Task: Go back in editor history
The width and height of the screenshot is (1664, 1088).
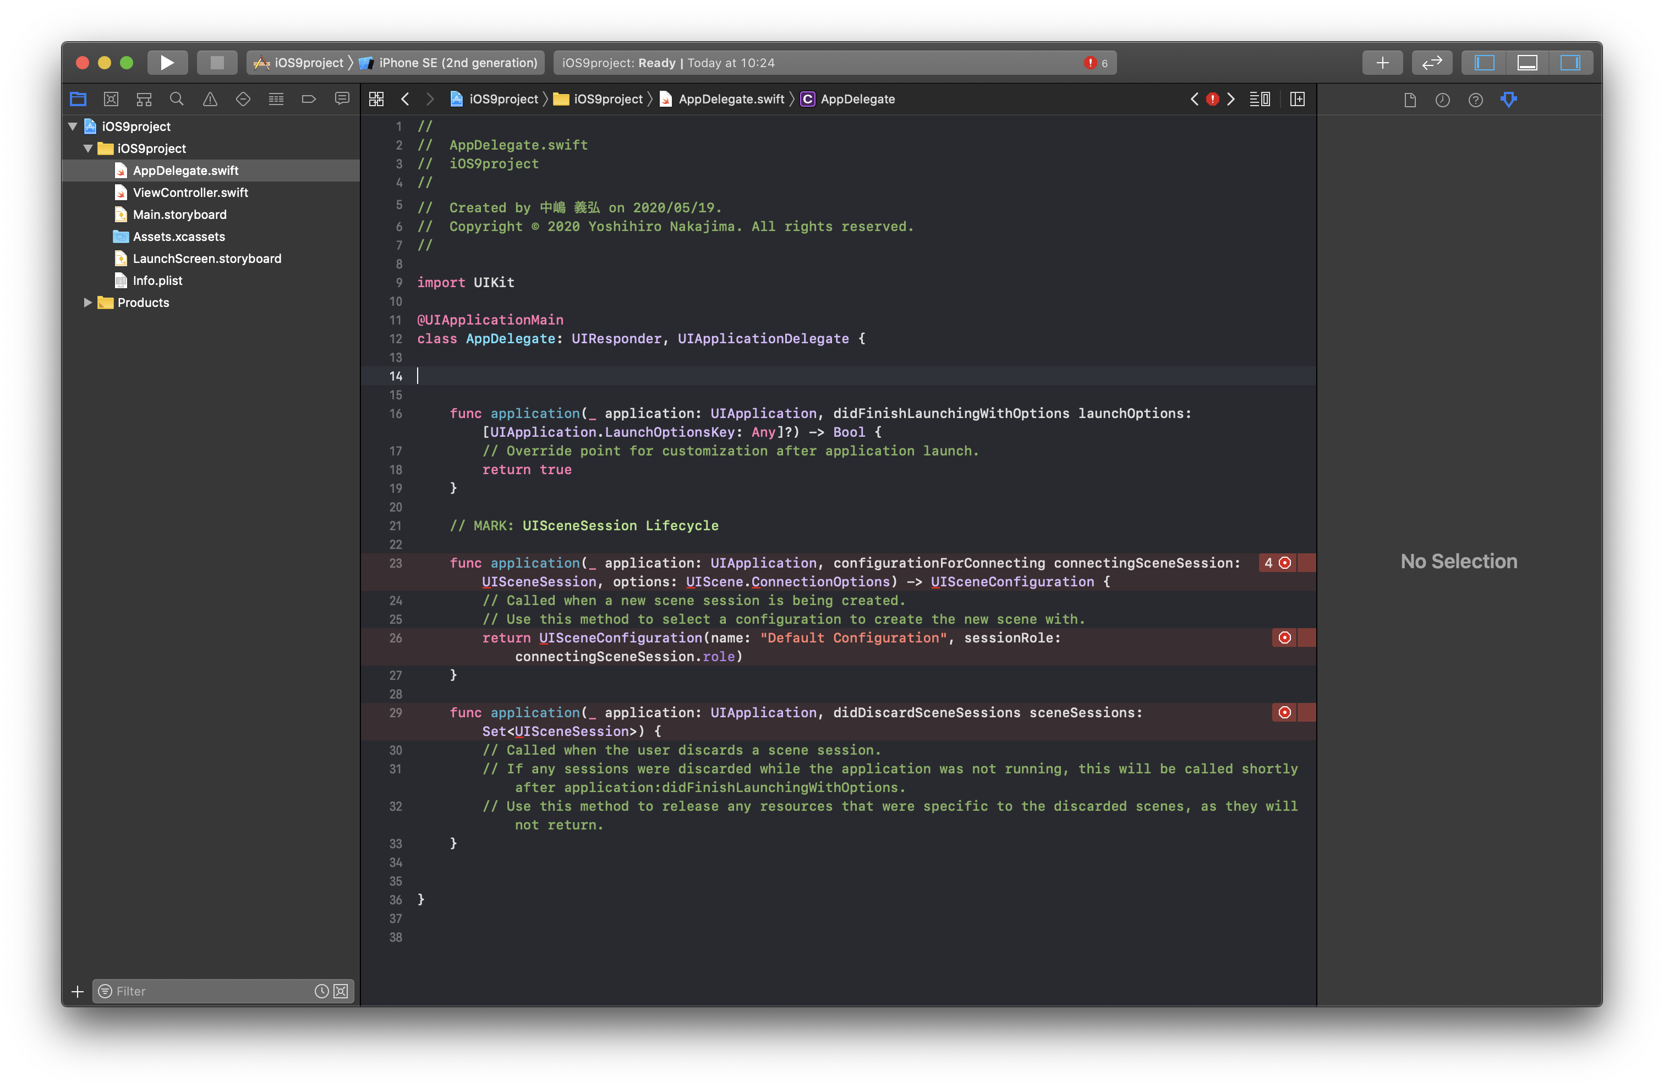Action: click(405, 99)
